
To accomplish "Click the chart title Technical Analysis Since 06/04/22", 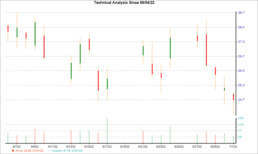I will pyautogui.click(x=124, y=3).
